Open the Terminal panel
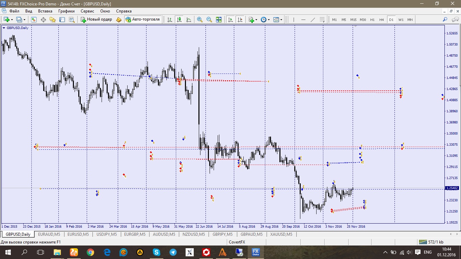 click(x=62, y=20)
